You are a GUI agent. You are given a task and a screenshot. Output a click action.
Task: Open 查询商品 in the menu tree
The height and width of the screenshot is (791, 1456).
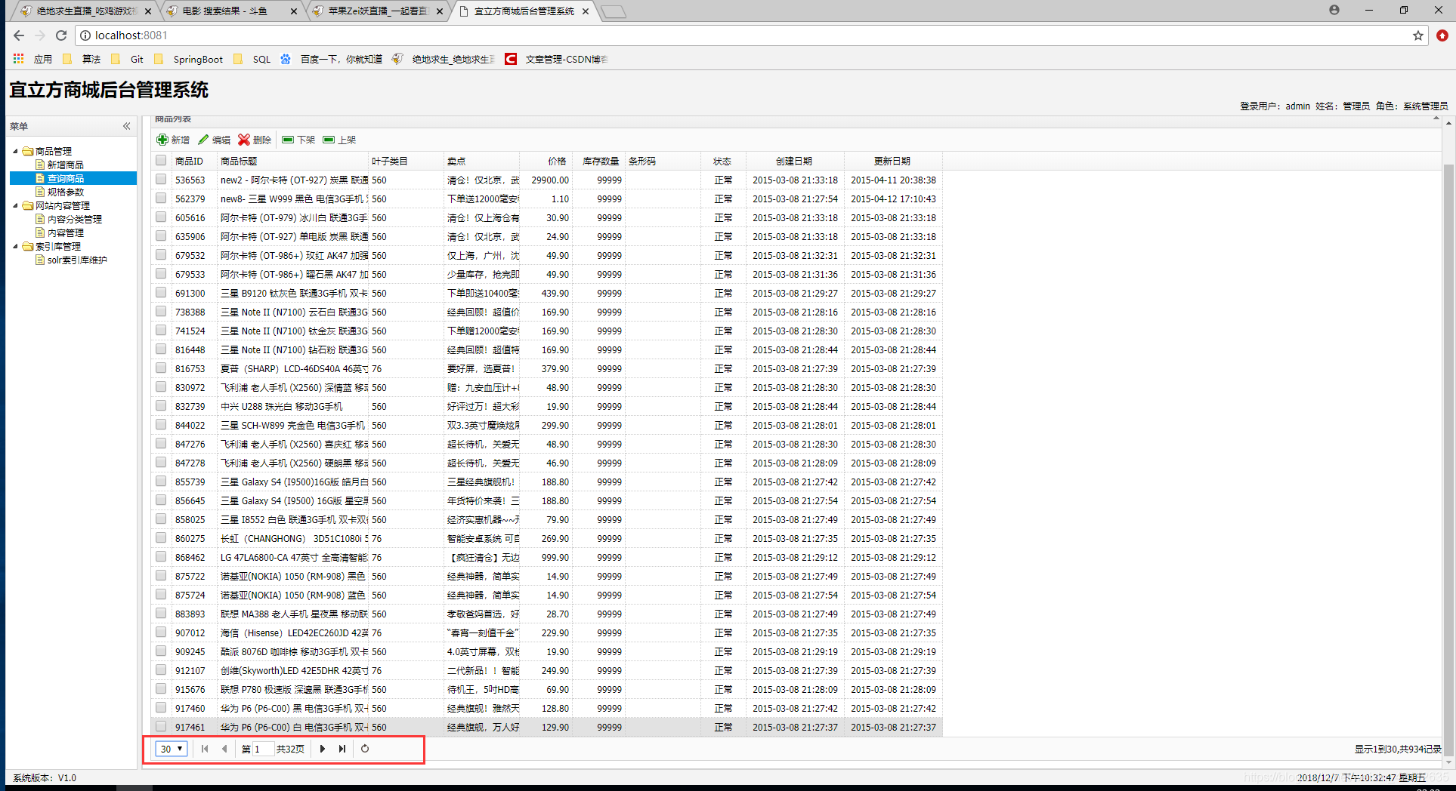(x=65, y=178)
